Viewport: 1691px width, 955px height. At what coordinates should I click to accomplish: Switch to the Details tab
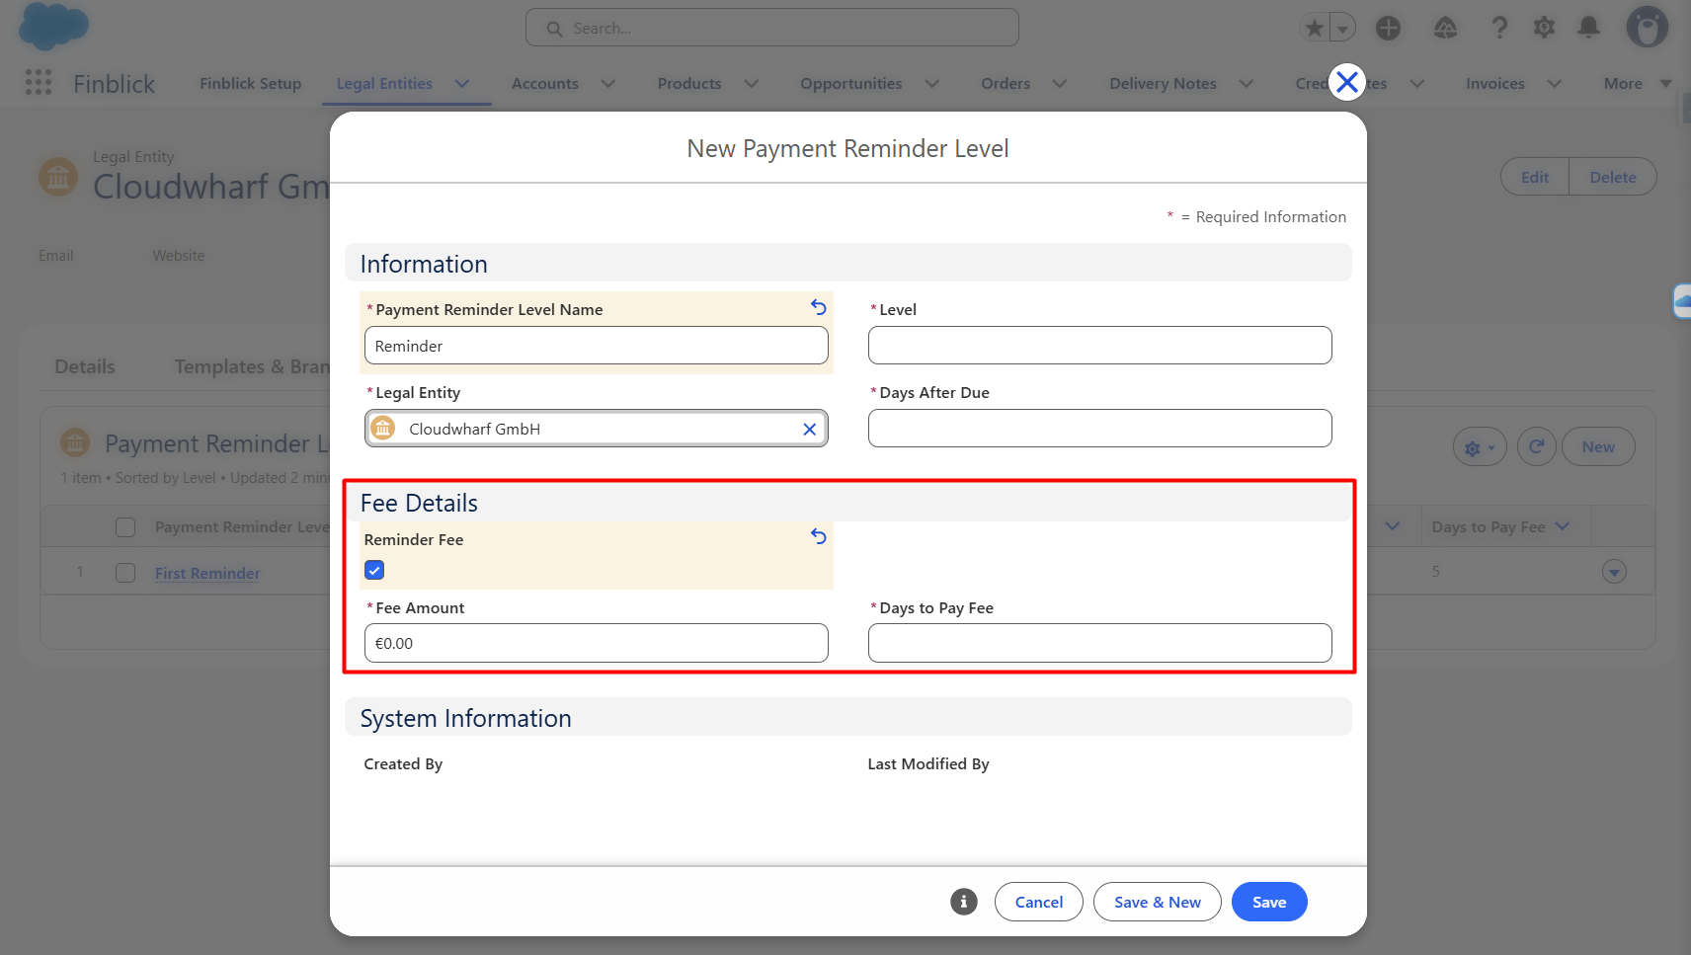(85, 366)
